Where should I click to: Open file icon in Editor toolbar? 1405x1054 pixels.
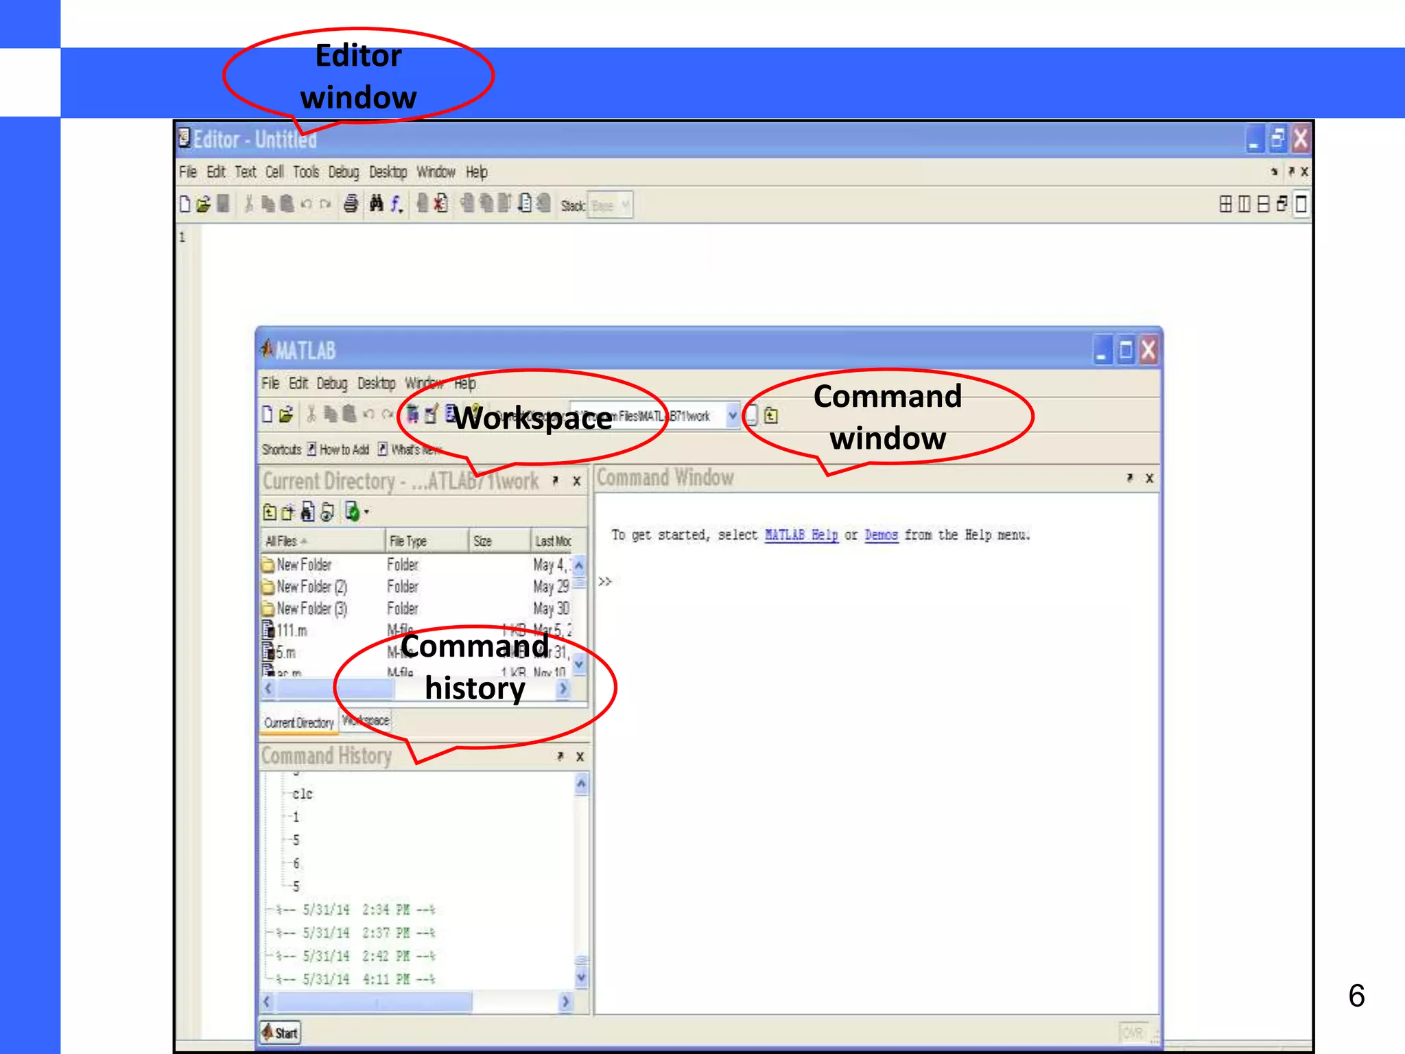click(203, 204)
